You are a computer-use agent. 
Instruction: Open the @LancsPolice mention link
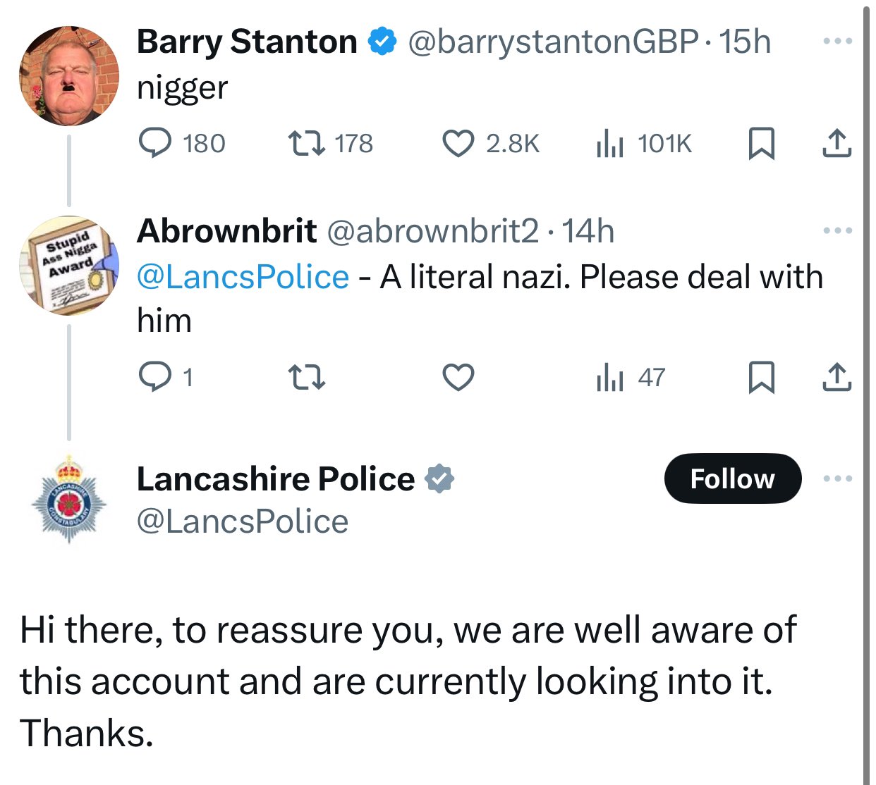[243, 277]
